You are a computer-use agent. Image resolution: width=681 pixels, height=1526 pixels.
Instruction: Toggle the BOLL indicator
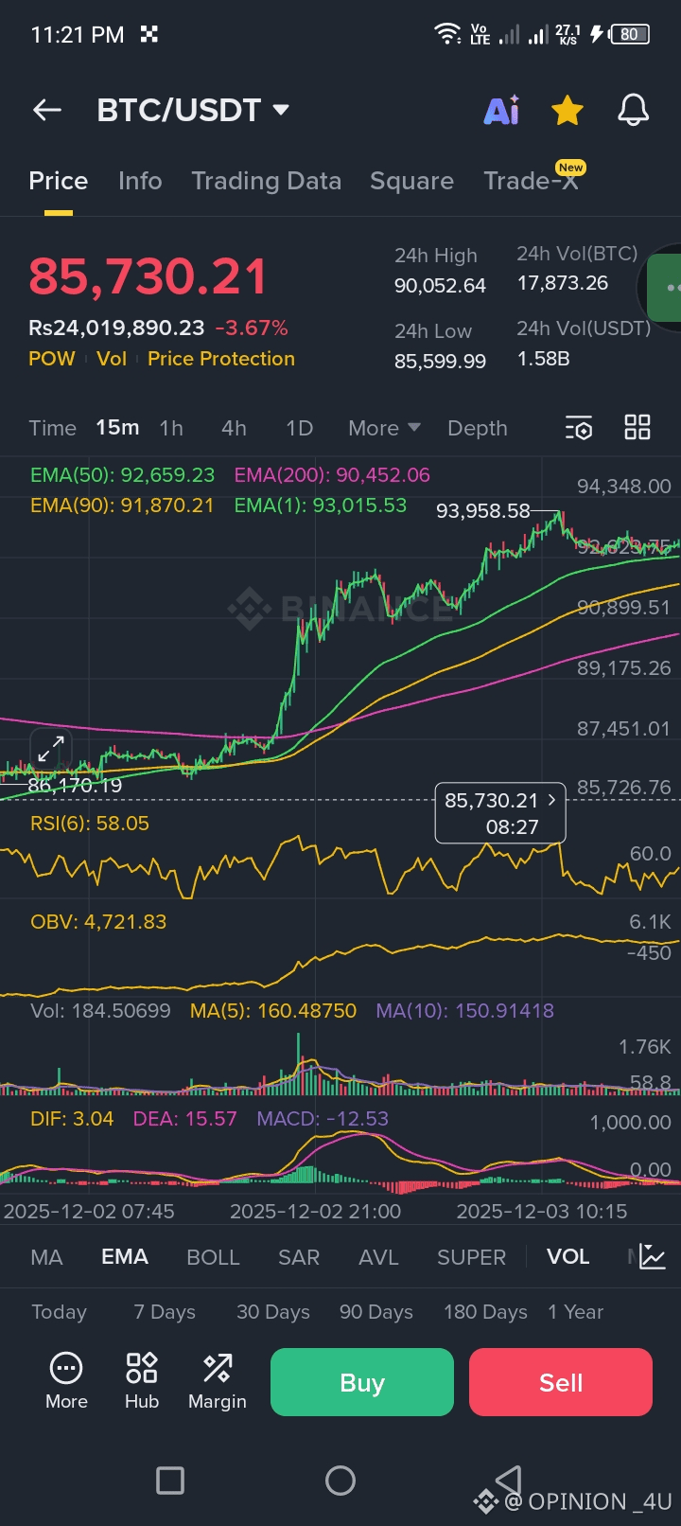click(213, 1257)
